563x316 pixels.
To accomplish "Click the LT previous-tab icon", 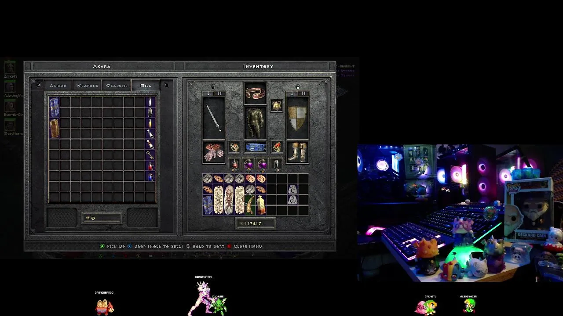I will click(39, 85).
